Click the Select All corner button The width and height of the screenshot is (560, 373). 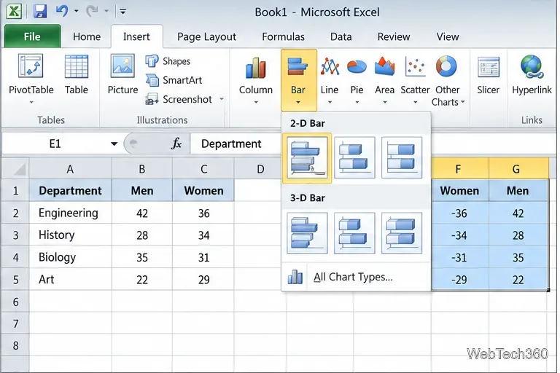tap(16, 169)
